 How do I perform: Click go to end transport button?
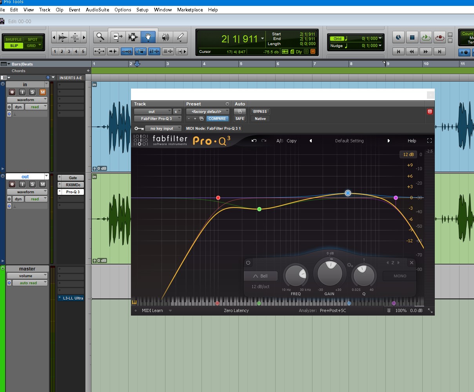pos(439,51)
